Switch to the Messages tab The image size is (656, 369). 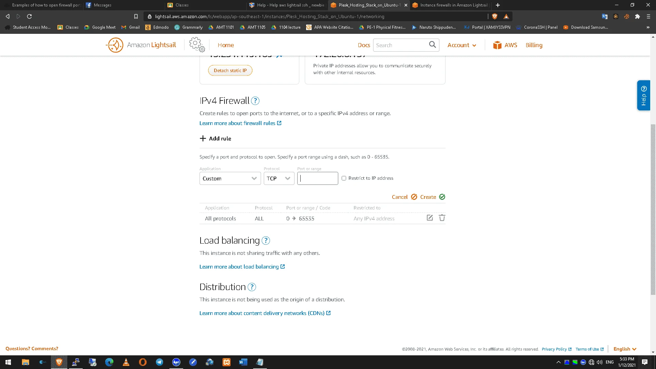[123, 5]
